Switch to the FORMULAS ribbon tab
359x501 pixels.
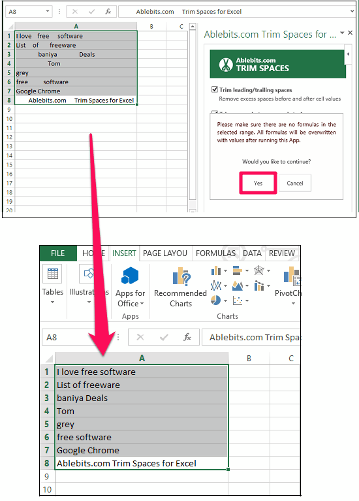(x=215, y=253)
